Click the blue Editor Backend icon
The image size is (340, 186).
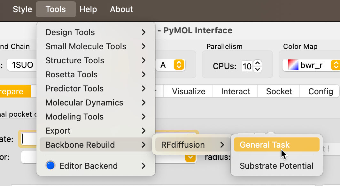tap(50, 166)
